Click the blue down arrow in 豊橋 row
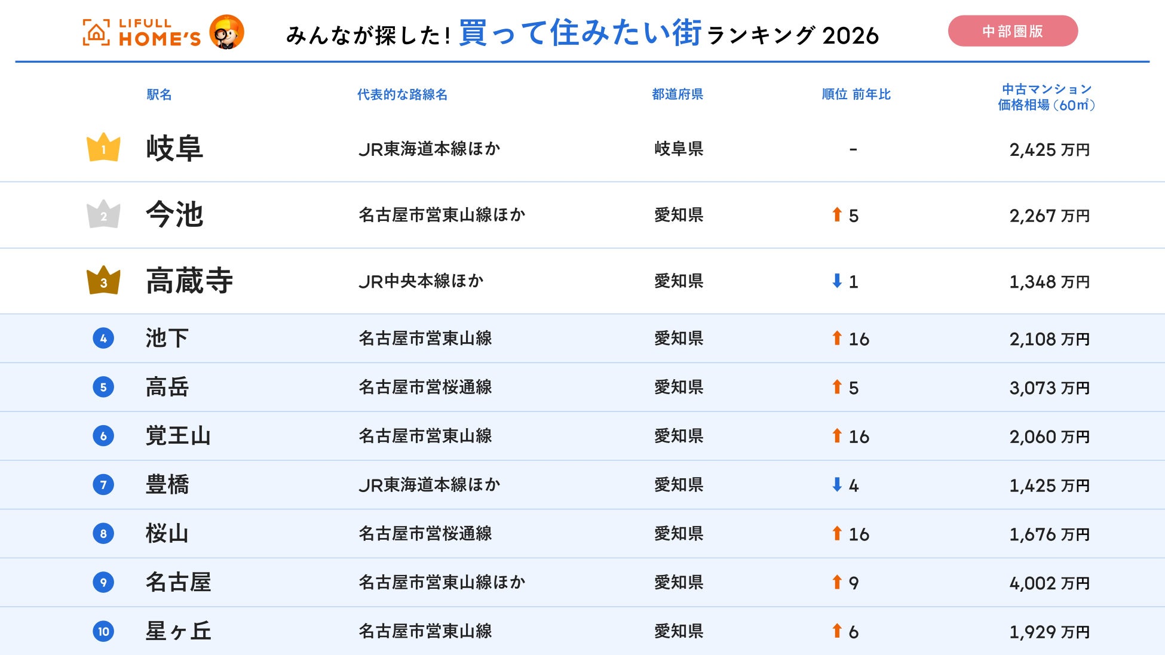 837,484
